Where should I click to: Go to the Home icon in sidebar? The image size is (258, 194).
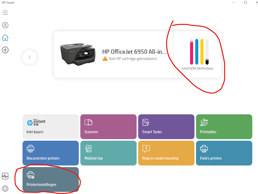[5, 38]
